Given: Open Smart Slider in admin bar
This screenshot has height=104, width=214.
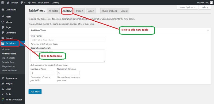Looking at the screenshot, I should (x=44, y=3).
